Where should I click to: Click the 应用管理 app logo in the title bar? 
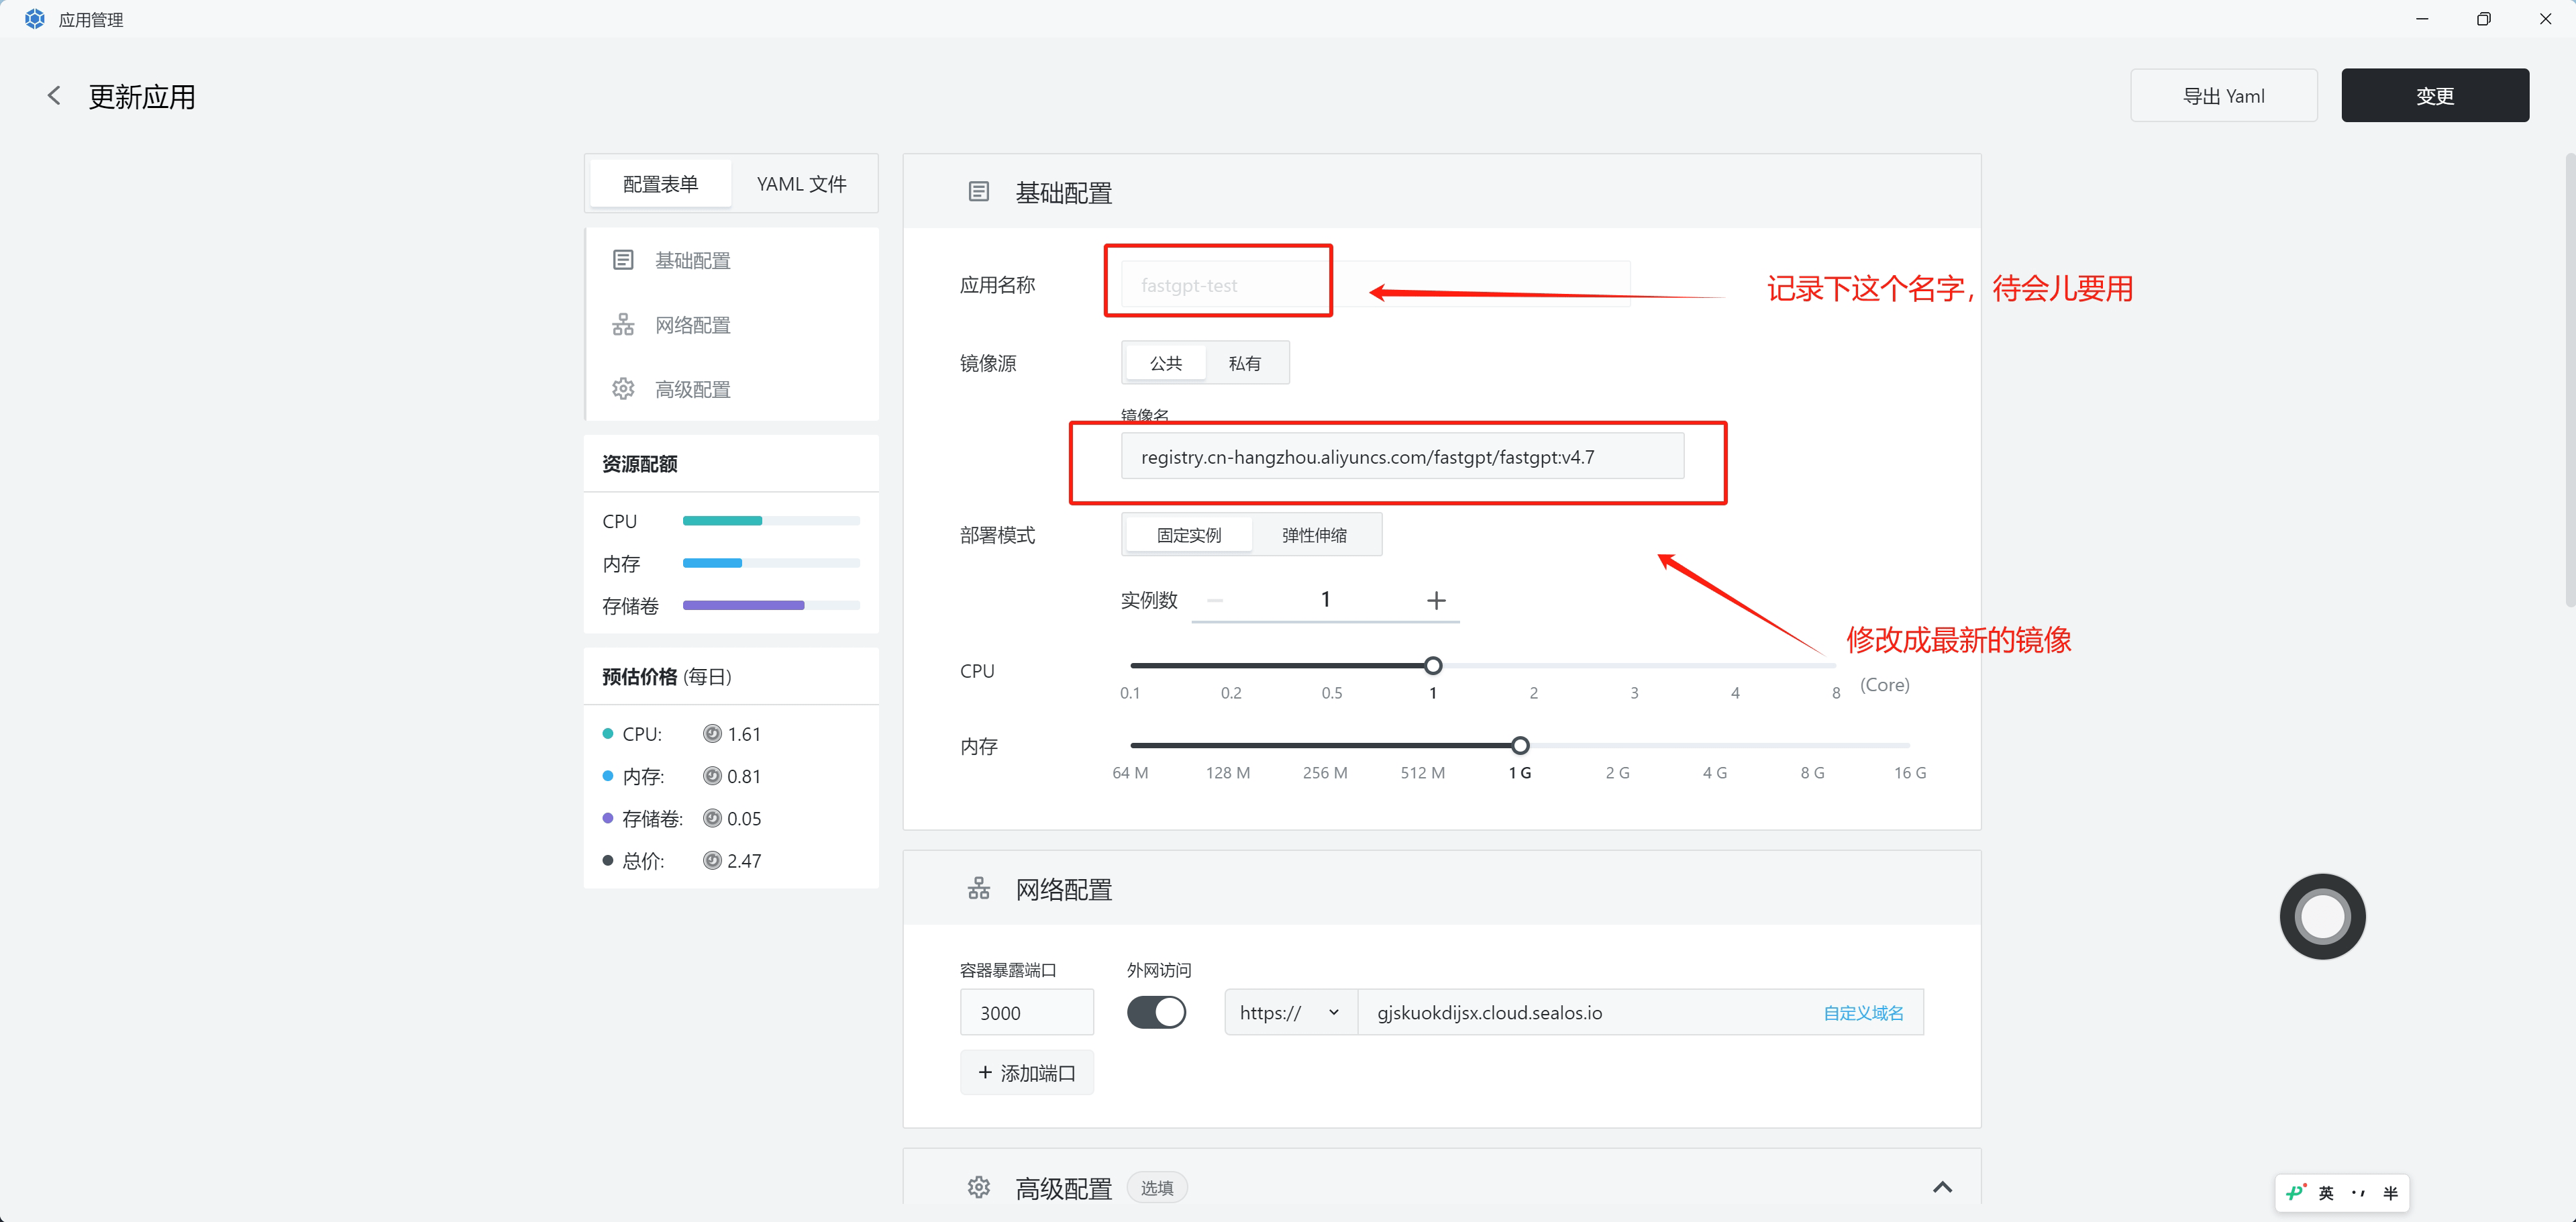click(34, 19)
